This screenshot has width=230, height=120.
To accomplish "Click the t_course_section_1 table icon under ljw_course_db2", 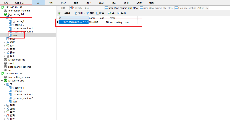I will [x=10, y=95].
